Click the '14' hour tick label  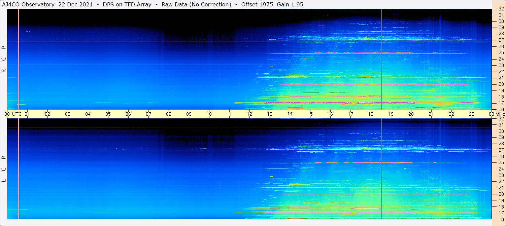pyautogui.click(x=290, y=114)
